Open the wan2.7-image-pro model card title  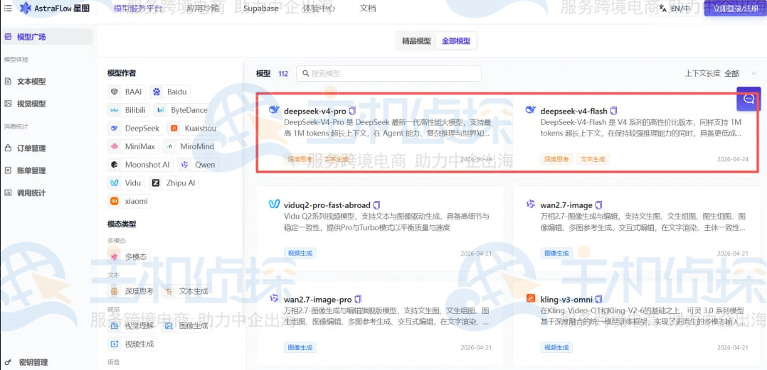[x=318, y=299]
